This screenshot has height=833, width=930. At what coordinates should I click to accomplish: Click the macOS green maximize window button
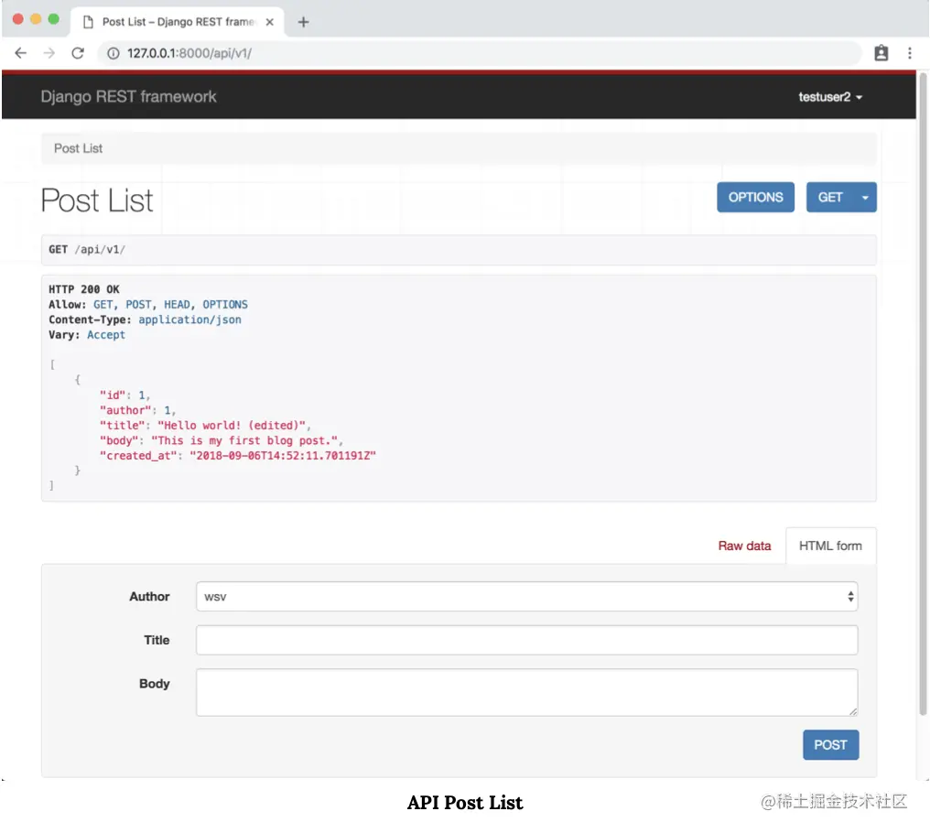click(x=53, y=19)
